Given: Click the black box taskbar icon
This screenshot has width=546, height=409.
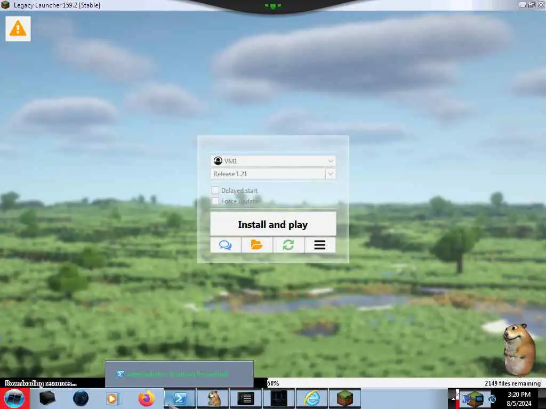Looking at the screenshot, I should [47, 398].
